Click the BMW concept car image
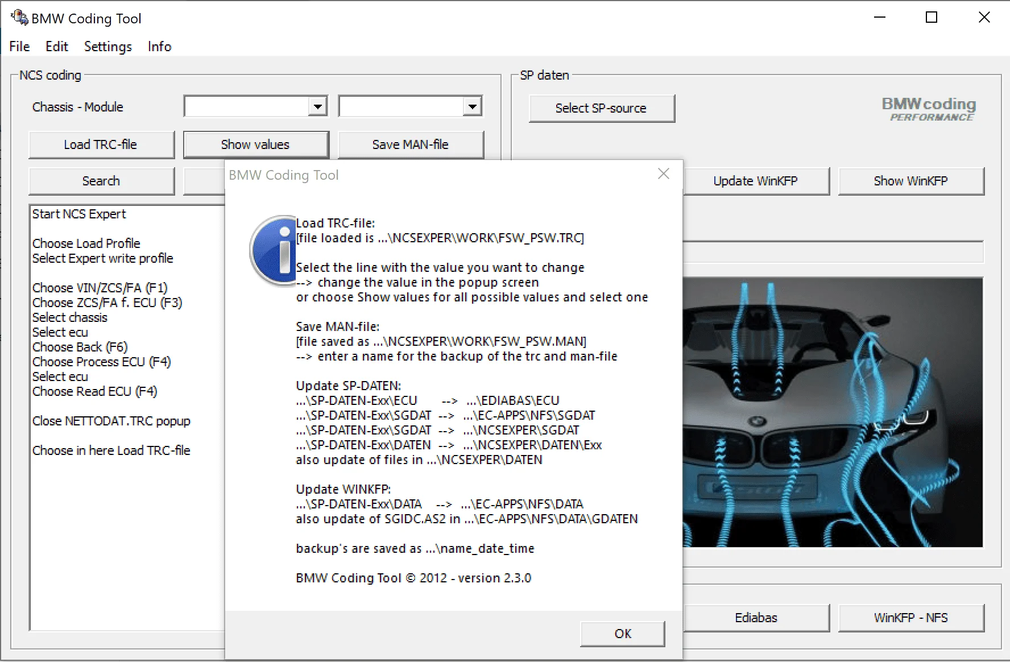Viewport: 1010px width, 662px height. (833, 412)
